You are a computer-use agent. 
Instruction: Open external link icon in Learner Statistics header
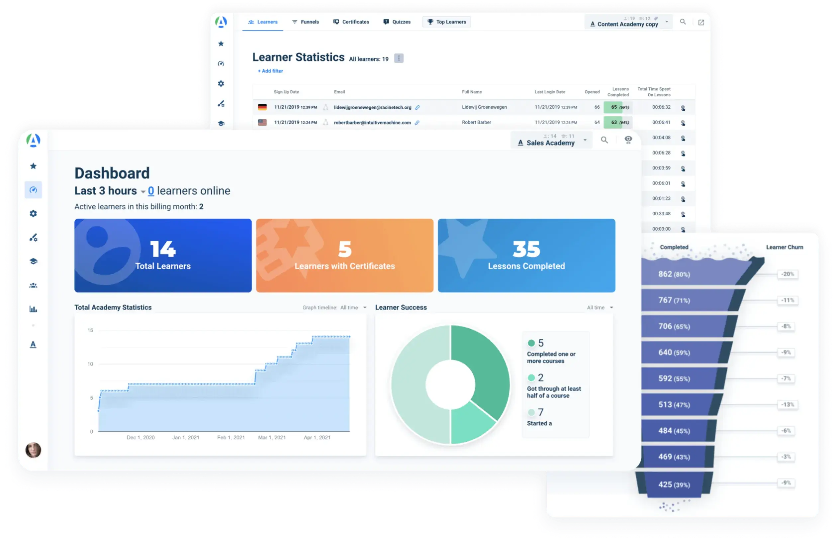click(x=701, y=23)
